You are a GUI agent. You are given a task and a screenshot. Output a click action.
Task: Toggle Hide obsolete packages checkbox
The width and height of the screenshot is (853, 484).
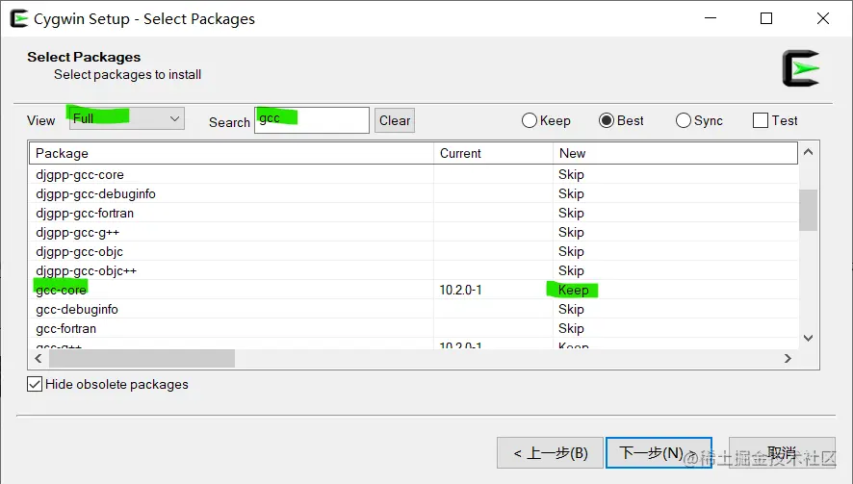click(35, 384)
